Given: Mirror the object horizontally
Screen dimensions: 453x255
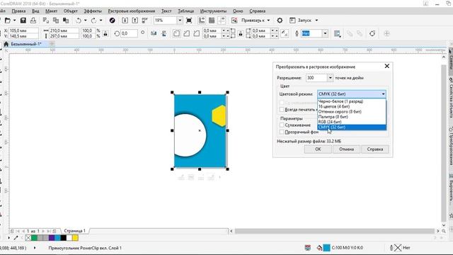Looking at the screenshot, I should tap(154, 33).
